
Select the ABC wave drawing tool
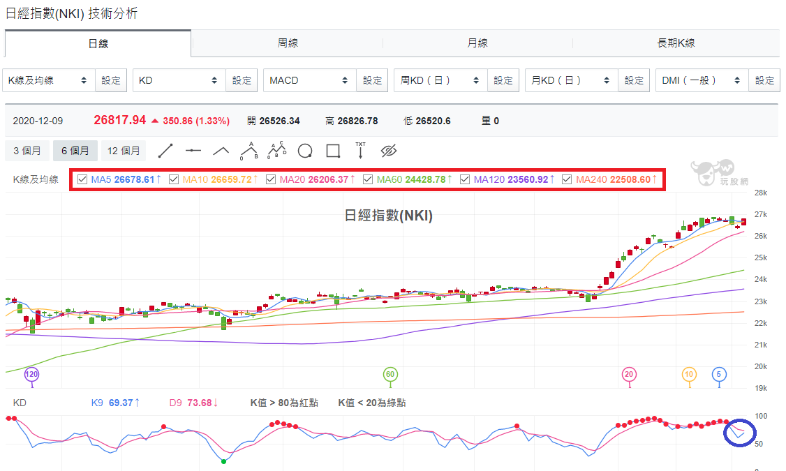249,150
